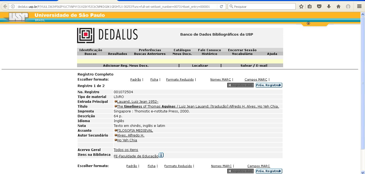Image resolution: width=365 pixels, height=174 pixels.
Task: Click registry number 001072504
Action: point(123,92)
